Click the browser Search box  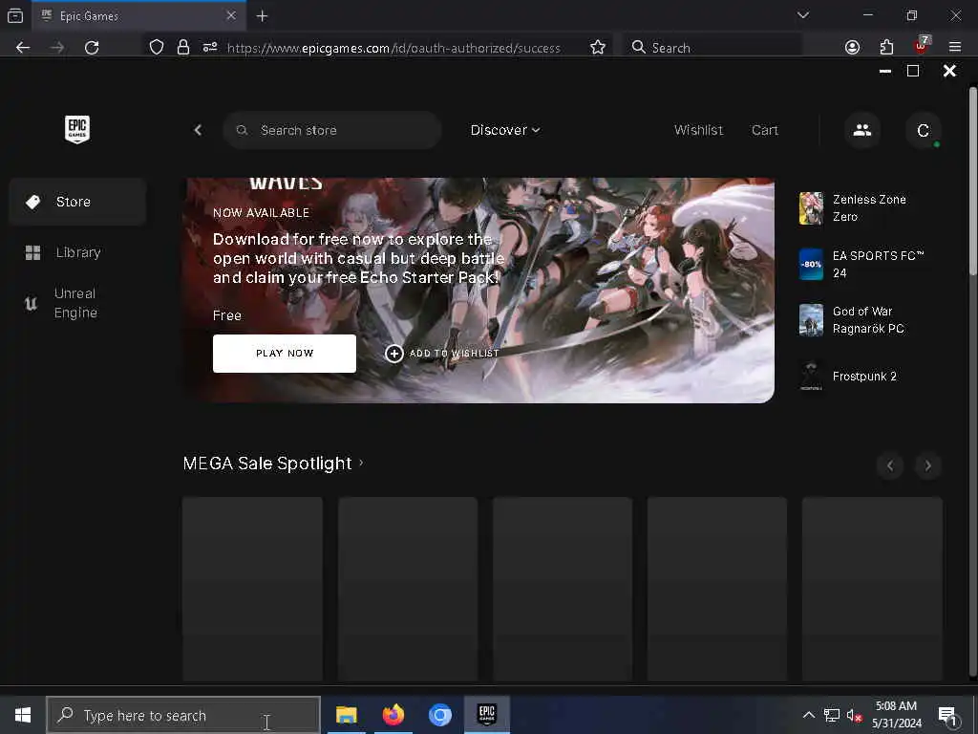coord(712,48)
